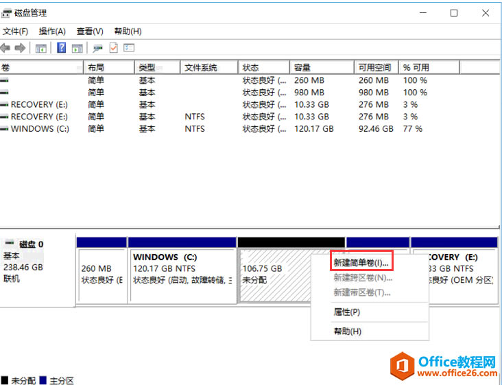Screen dimensions: 502x385
Task: Choose 新建简单卷(I)... from context menu
Action: click(x=361, y=263)
